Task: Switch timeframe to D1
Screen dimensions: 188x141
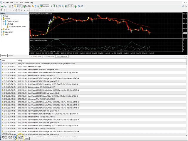Action: [x=48, y=10]
